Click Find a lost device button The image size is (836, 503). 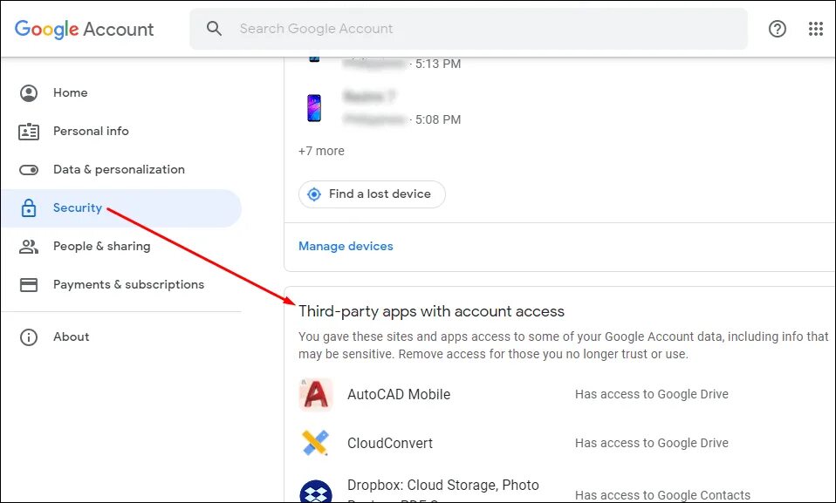click(372, 194)
